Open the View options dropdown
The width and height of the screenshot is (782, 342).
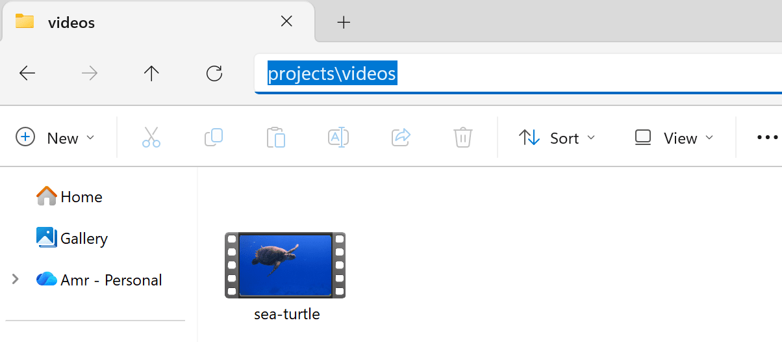point(674,138)
